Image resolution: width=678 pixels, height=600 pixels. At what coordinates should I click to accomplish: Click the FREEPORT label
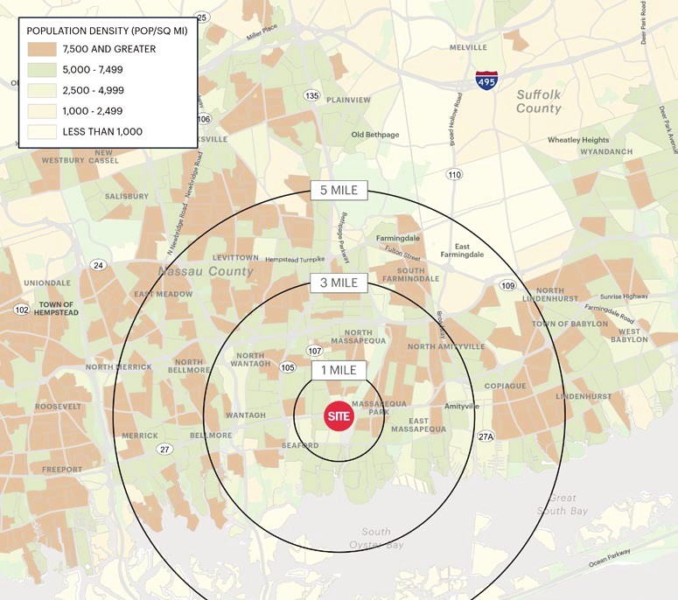(62, 470)
